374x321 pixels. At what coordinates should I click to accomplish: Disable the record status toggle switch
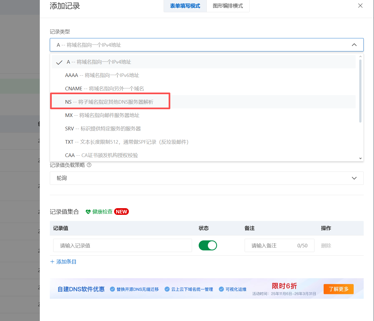[x=208, y=245]
